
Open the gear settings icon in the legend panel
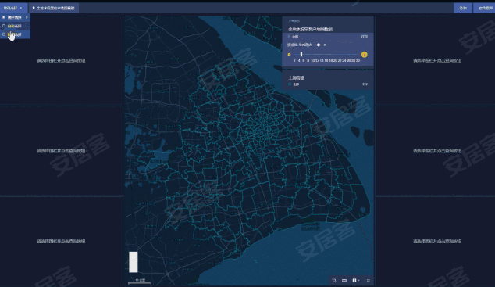(x=319, y=45)
